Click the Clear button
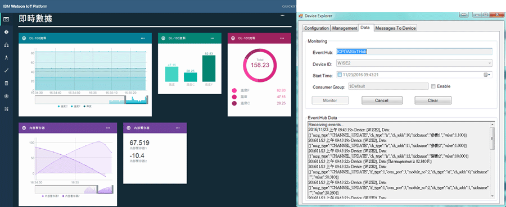This screenshot has height=207, width=506. (433, 100)
